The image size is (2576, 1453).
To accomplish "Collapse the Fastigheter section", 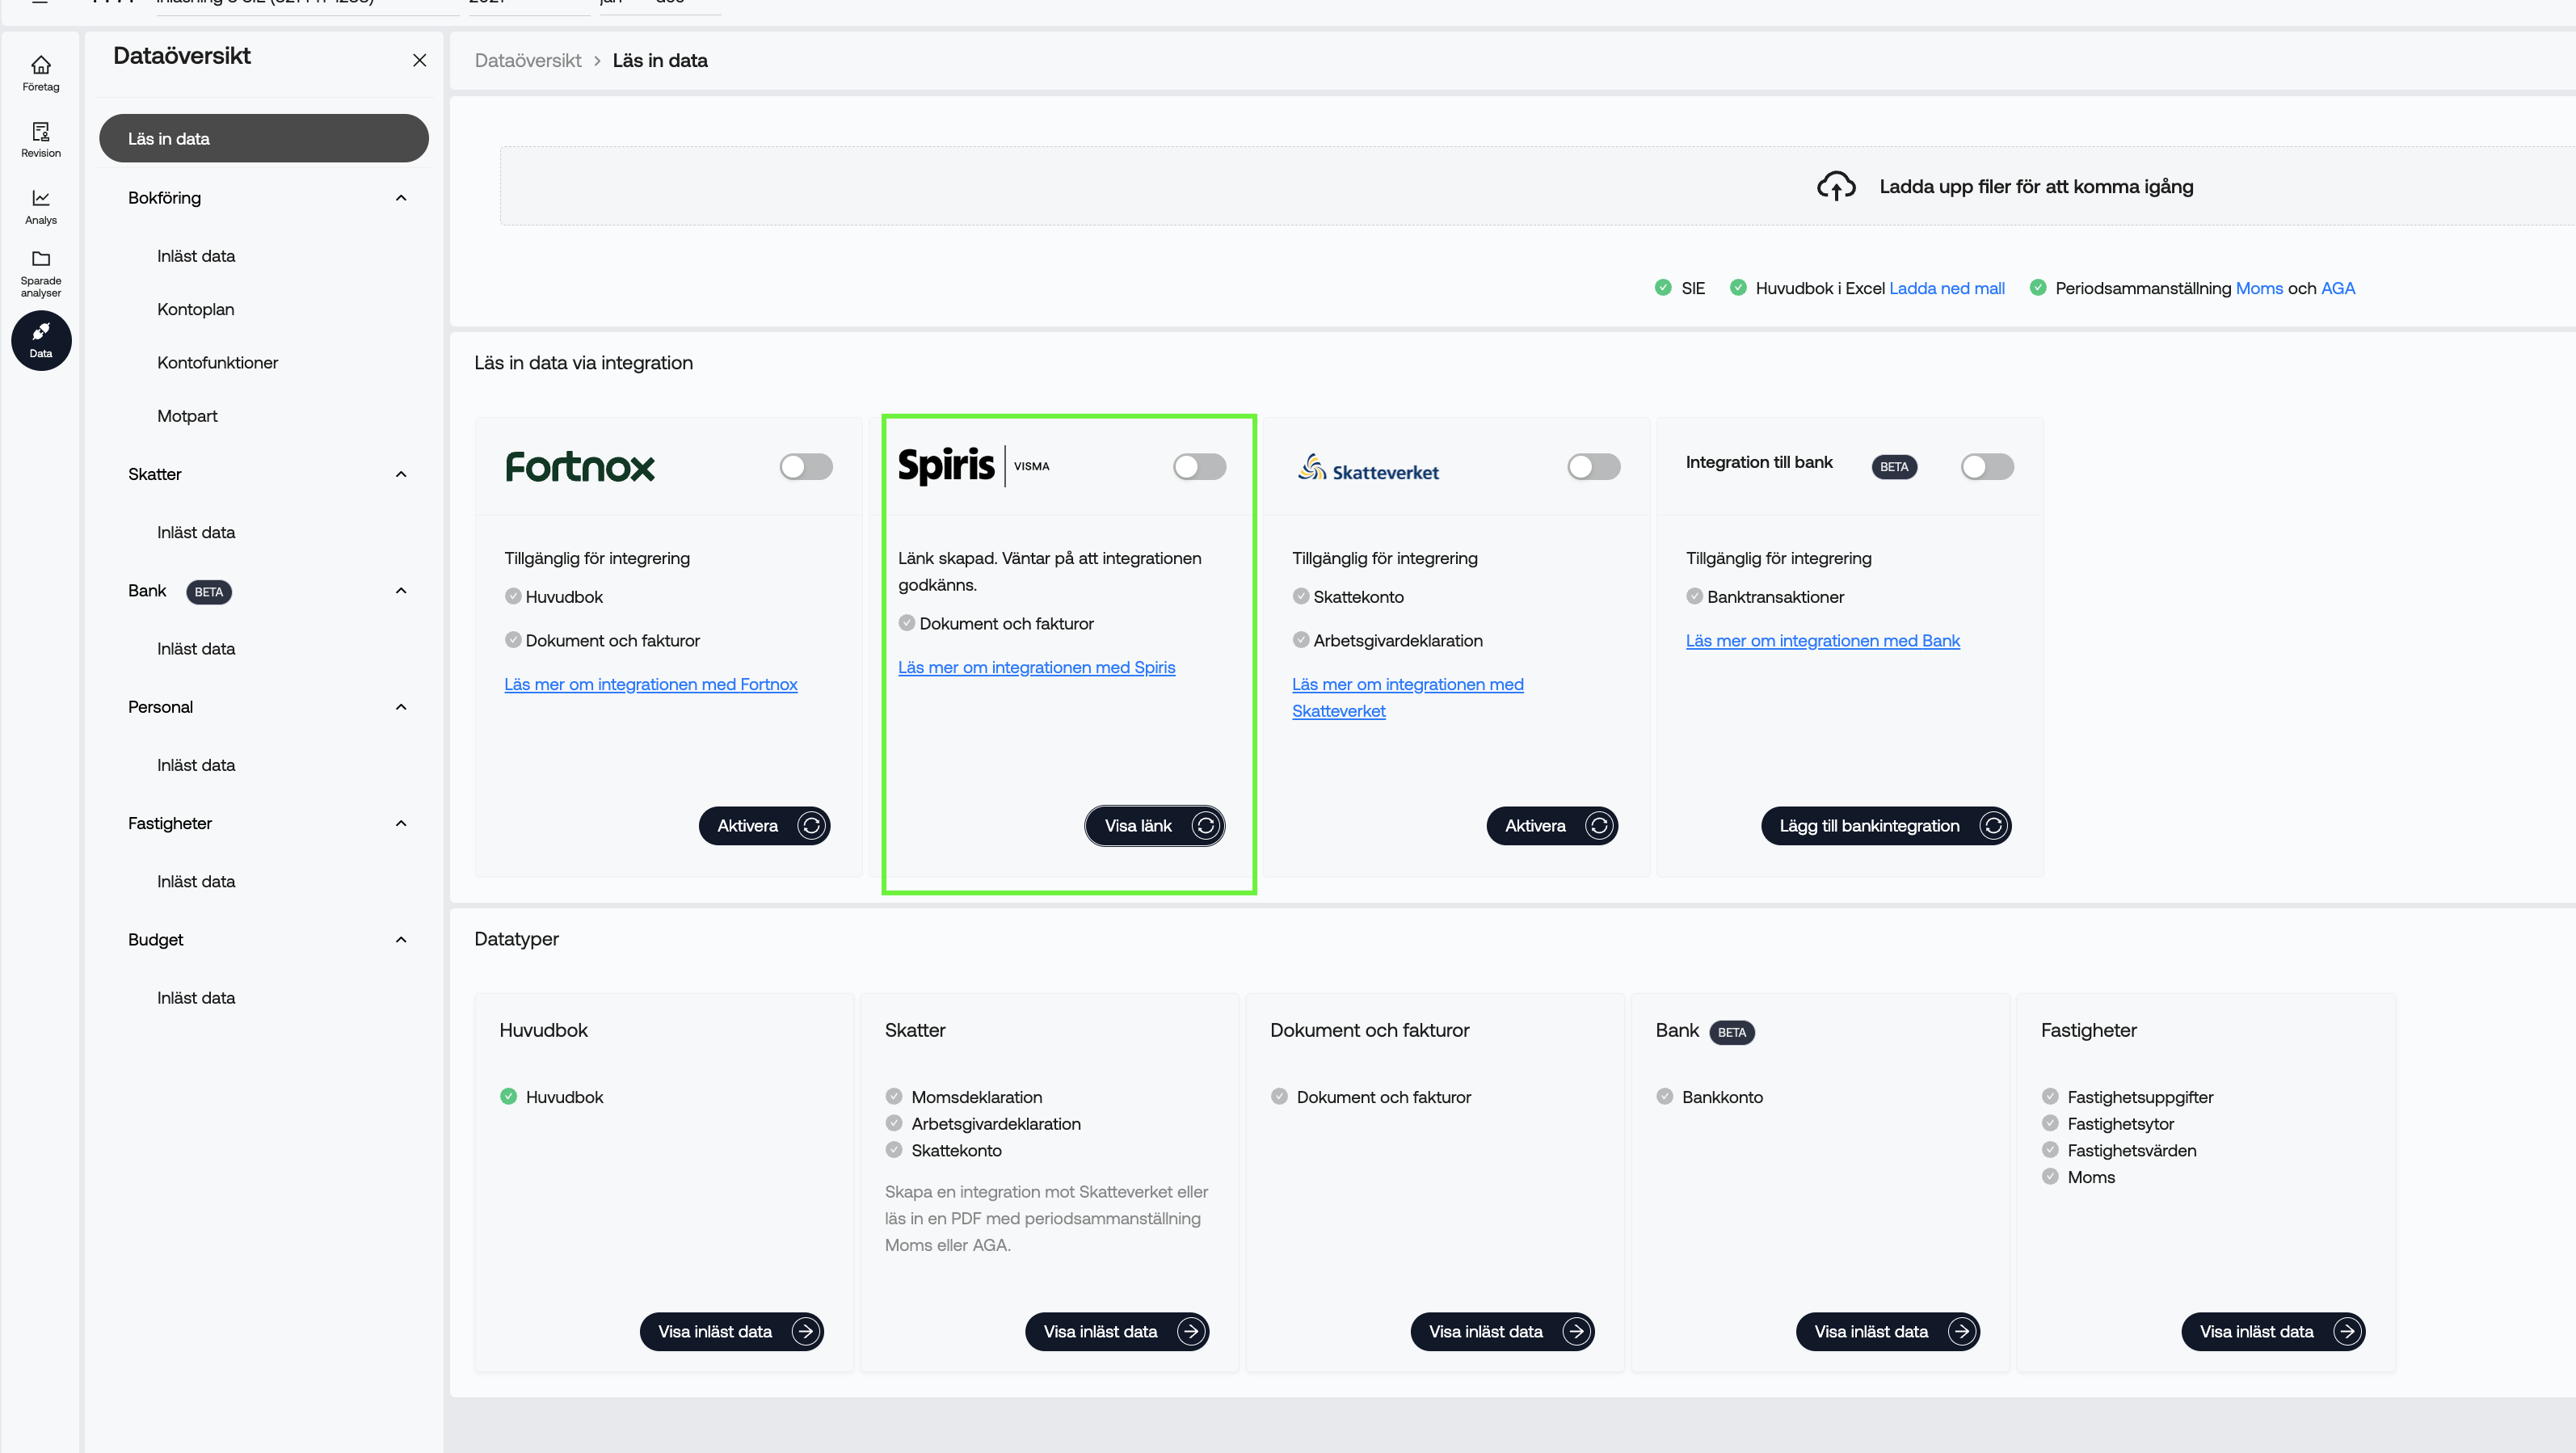I will (401, 823).
